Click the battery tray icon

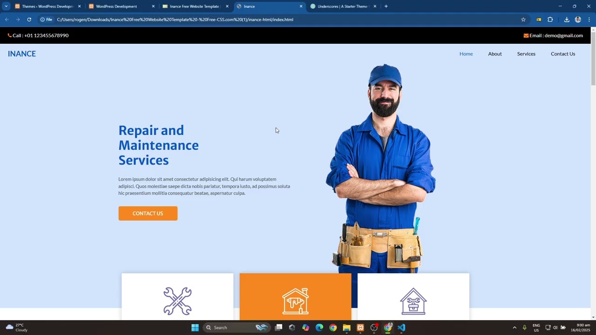pyautogui.click(x=563, y=328)
